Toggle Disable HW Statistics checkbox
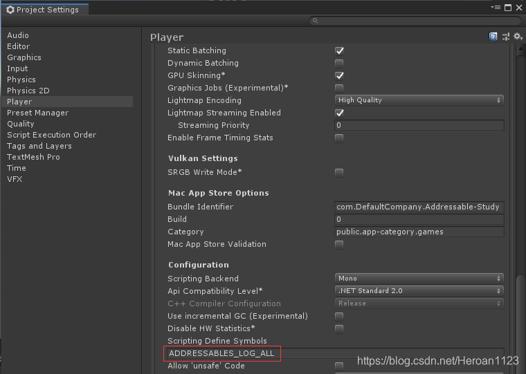526x374 pixels. point(339,329)
